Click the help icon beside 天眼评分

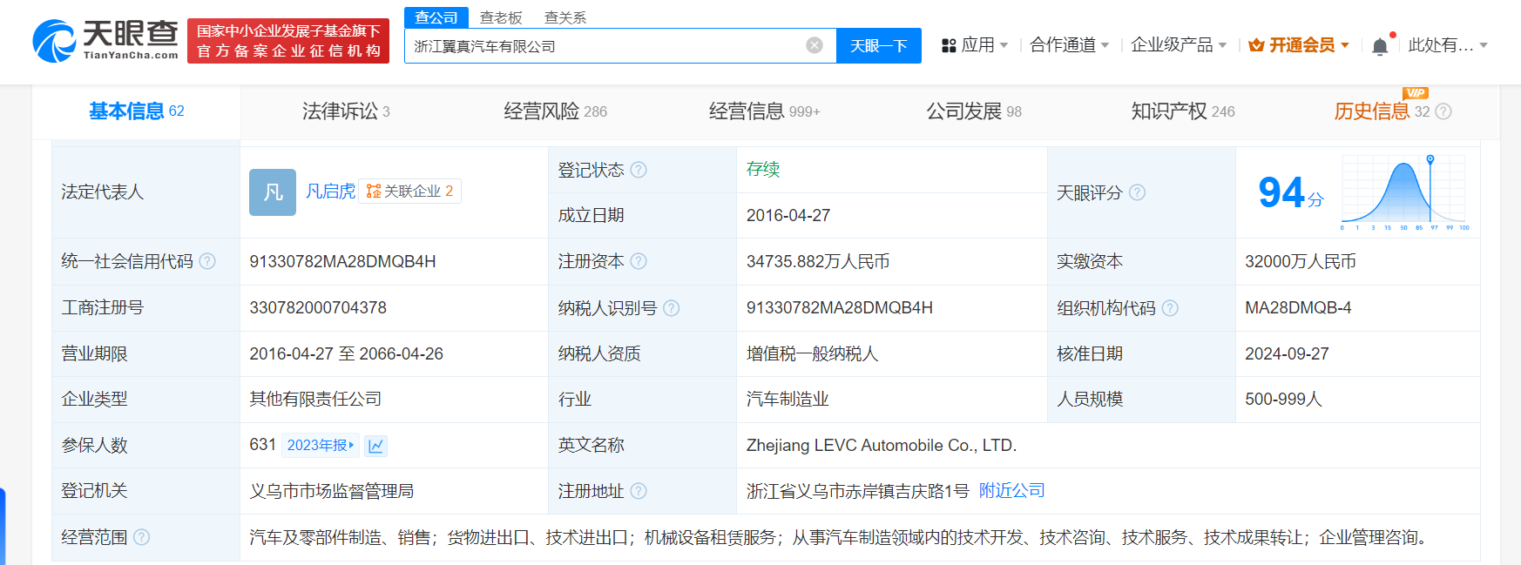click(1138, 192)
